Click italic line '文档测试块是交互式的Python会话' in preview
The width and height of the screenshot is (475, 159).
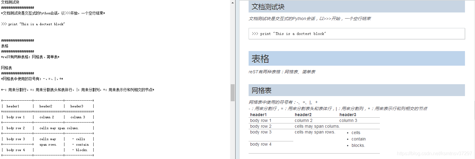(310, 19)
